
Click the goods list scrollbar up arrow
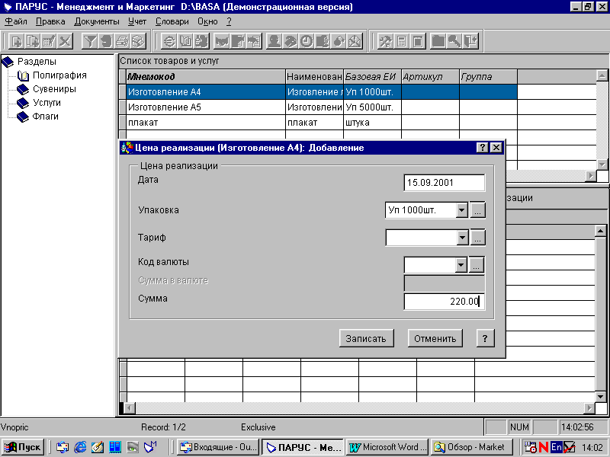pos(602,75)
